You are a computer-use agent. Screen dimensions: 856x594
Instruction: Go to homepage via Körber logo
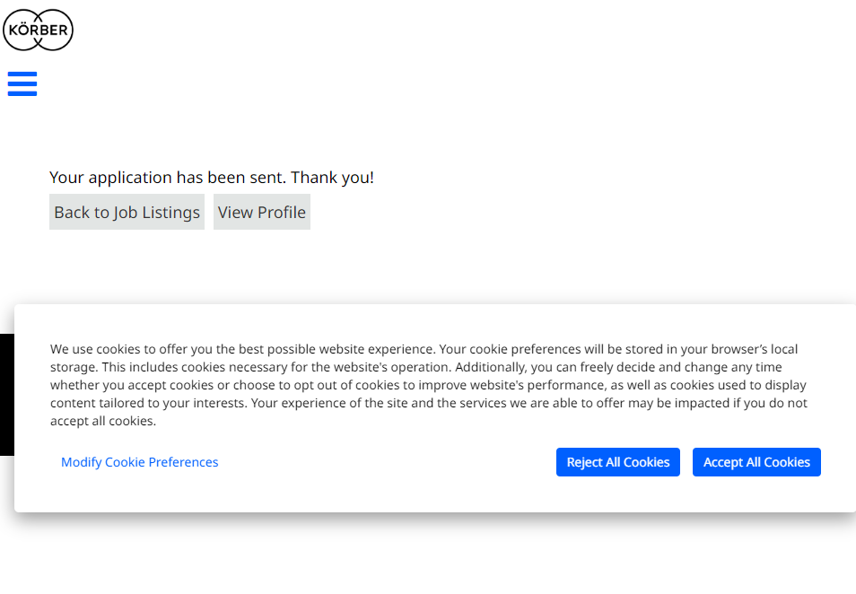pyautogui.click(x=38, y=30)
